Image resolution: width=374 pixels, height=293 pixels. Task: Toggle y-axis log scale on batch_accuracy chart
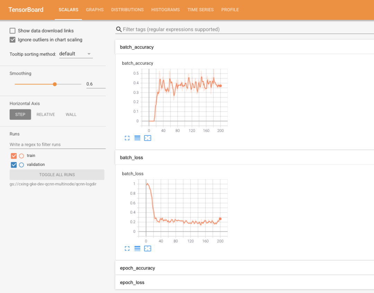[137, 138]
